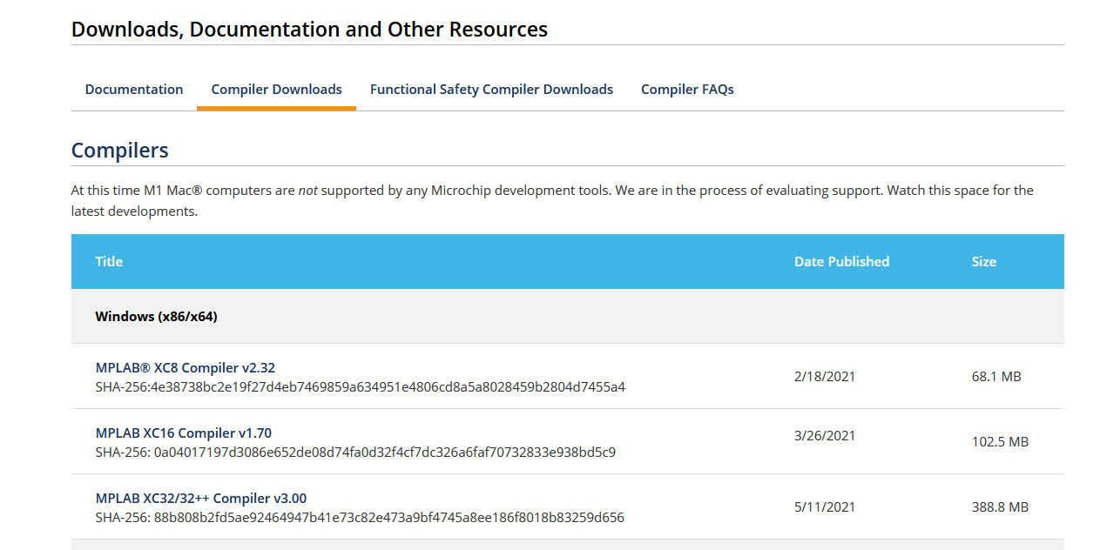Download MPLAB XC8 Compiler v2.32
Viewport: 1100px width, 550px height.
[x=186, y=368]
